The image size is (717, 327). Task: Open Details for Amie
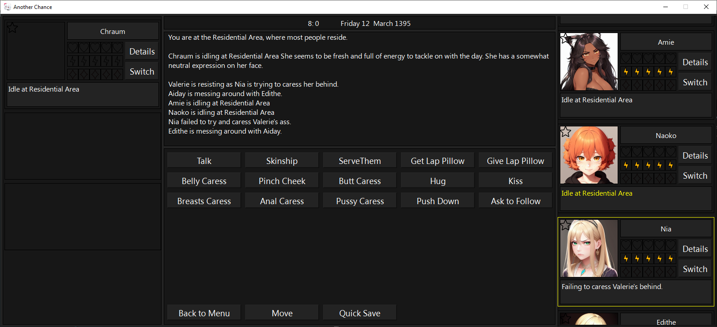[x=695, y=63]
